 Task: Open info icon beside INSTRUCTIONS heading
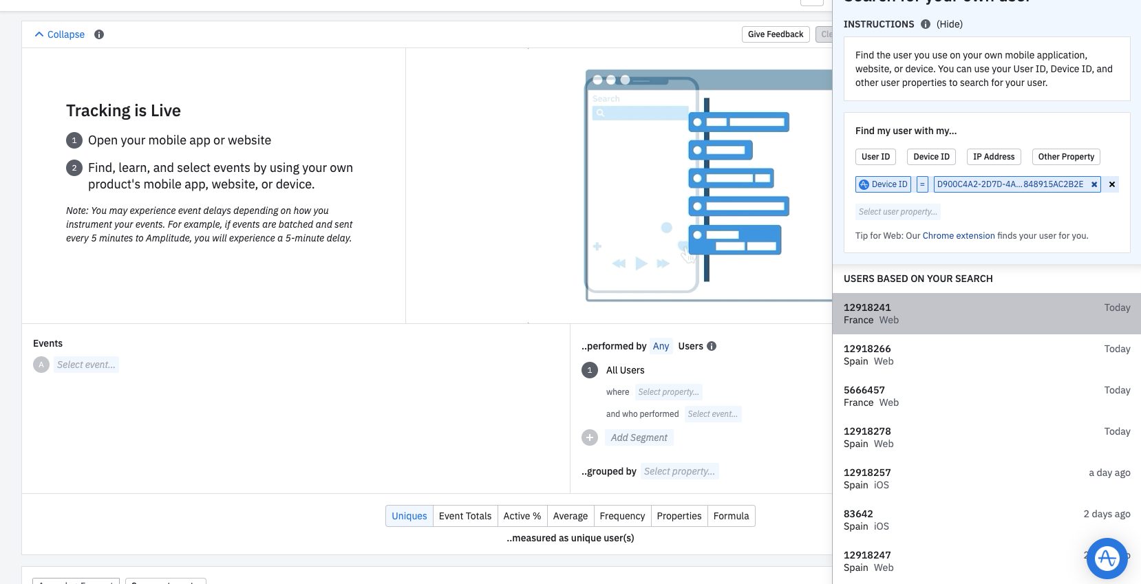(926, 24)
